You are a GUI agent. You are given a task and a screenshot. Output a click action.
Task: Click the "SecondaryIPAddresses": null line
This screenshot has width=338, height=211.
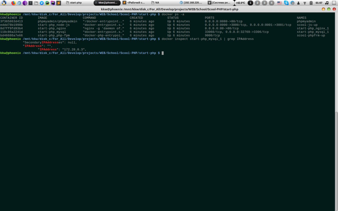click(50, 42)
